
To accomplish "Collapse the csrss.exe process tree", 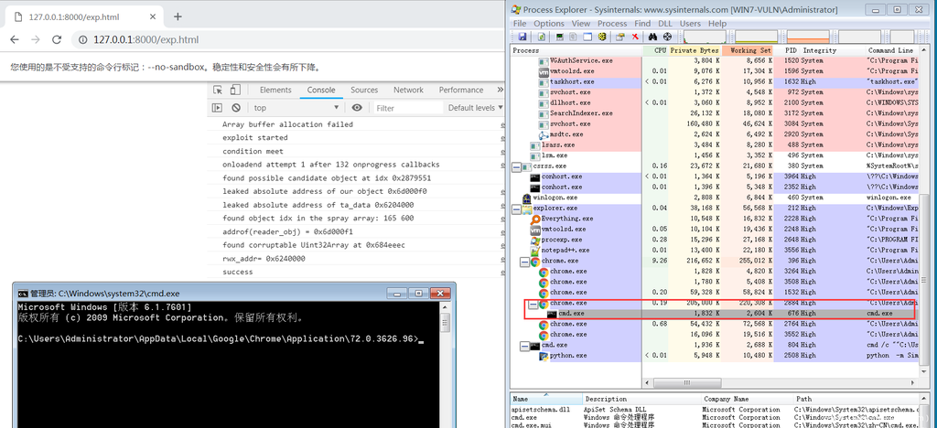I will pos(518,166).
